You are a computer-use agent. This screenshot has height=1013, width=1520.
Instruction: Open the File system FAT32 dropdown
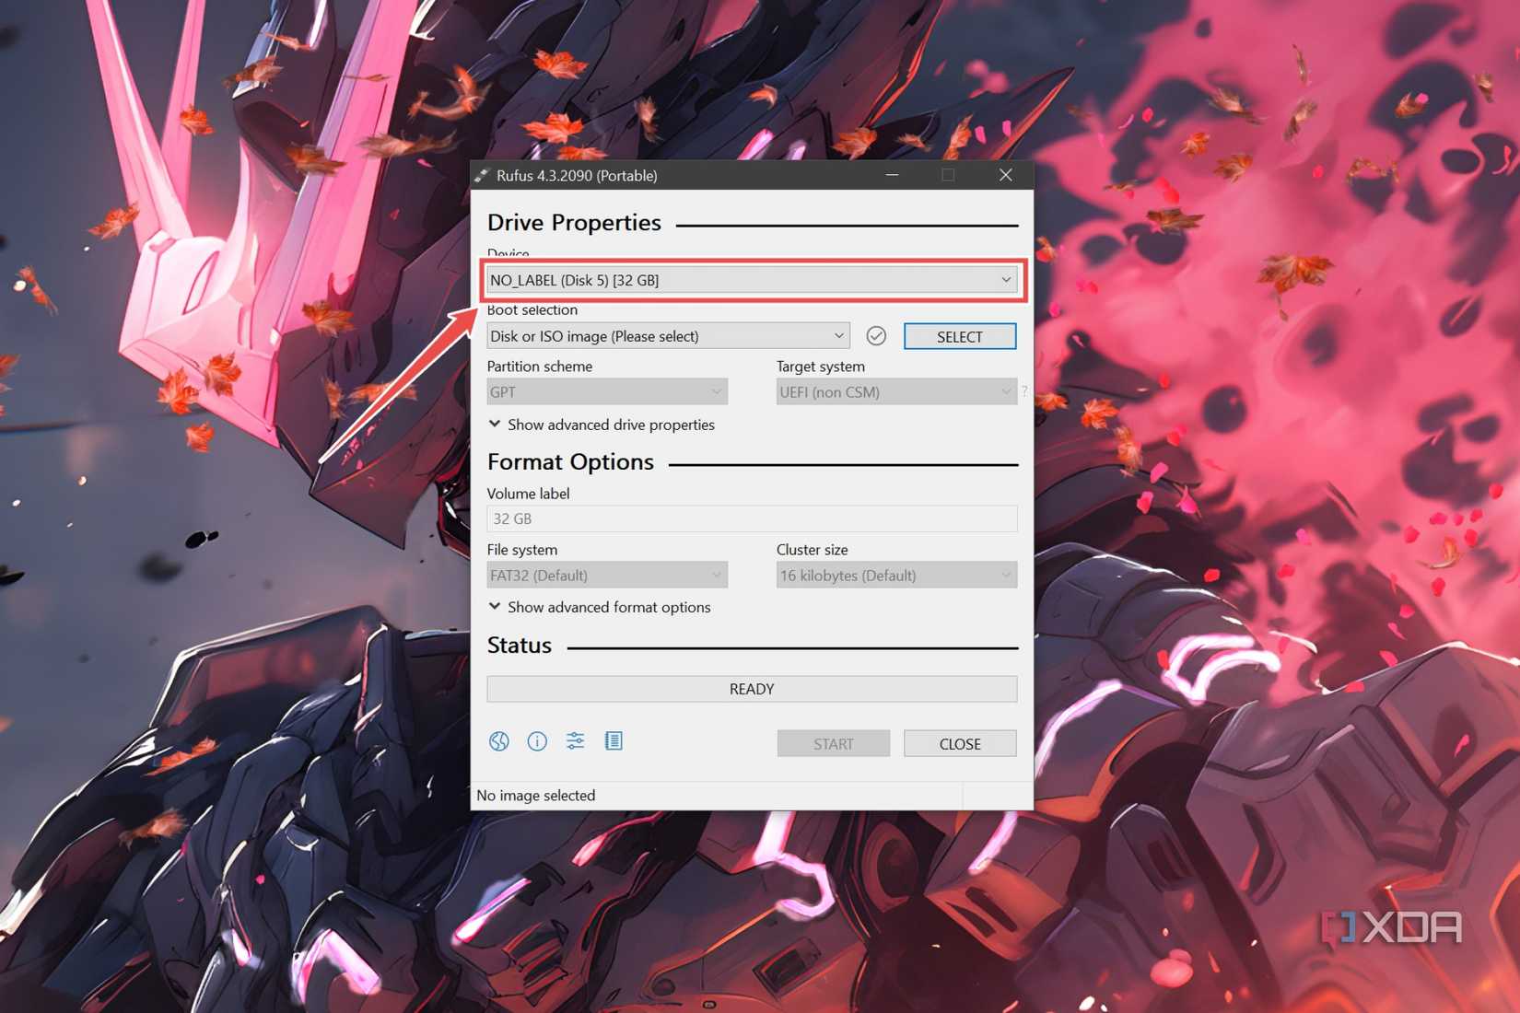(x=607, y=576)
